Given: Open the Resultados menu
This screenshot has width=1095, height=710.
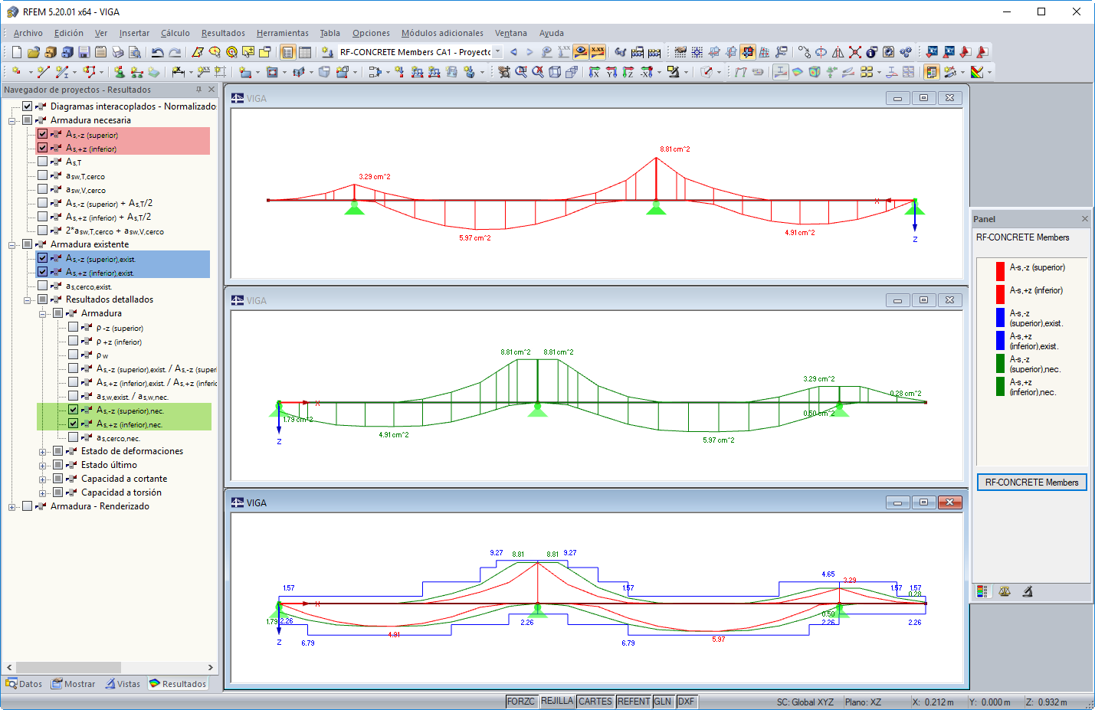Looking at the screenshot, I should point(223,33).
